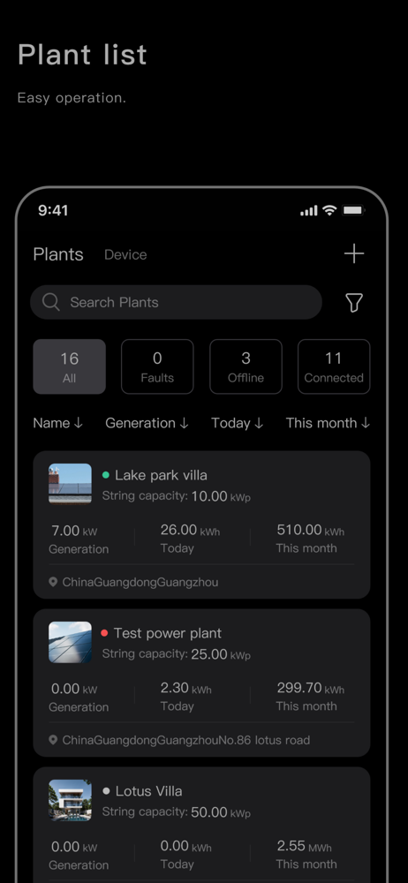The image size is (408, 883).
Task: Switch to the Plants tab
Action: click(x=58, y=254)
